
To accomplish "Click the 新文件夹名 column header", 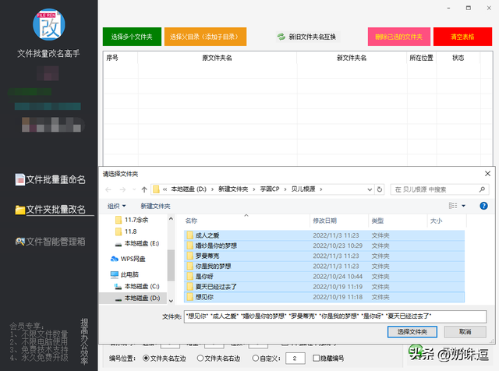I will 352,58.
